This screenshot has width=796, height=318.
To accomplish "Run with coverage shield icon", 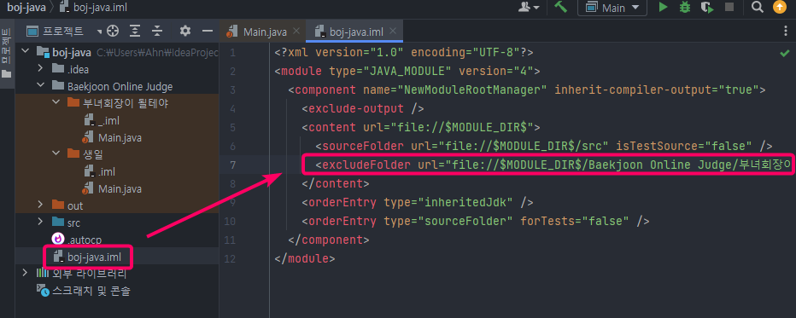I will [706, 7].
